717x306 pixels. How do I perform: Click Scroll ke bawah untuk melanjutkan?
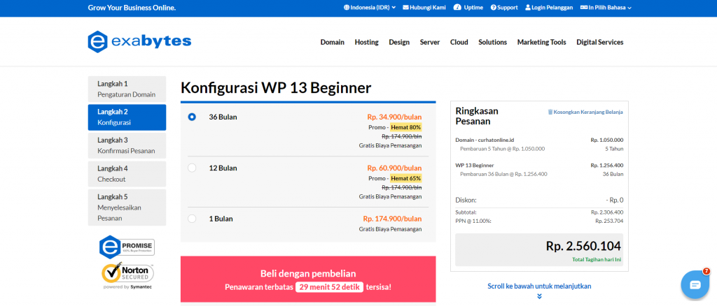coord(539,286)
